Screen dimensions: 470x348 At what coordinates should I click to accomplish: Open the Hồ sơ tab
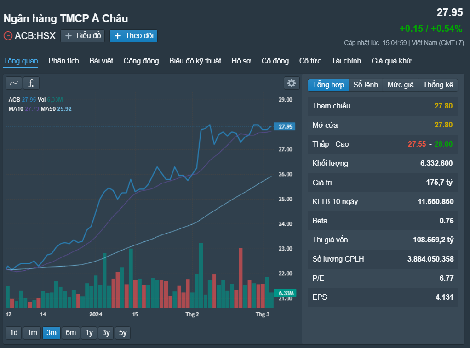click(241, 61)
